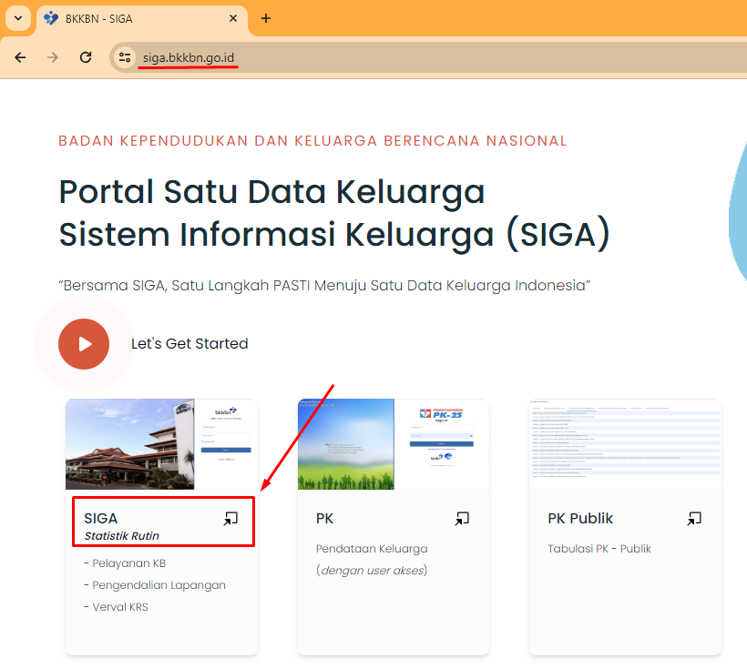Click the PK card green field thumbnail
Viewport: 747px width, 669px height.
[346, 444]
